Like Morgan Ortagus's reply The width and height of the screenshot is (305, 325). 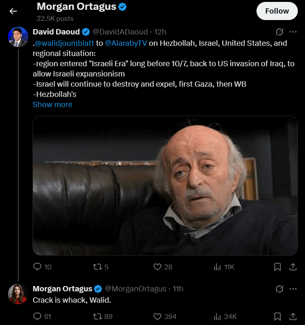(x=157, y=316)
